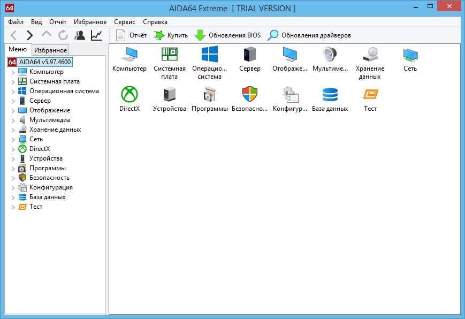The image size is (465, 319).
Task: Expand the База данных tree node
Action: 13,198
